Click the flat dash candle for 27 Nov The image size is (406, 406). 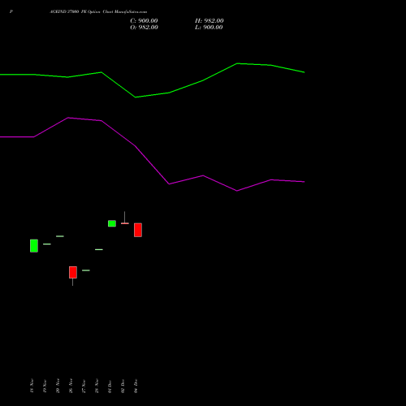(x=86, y=270)
